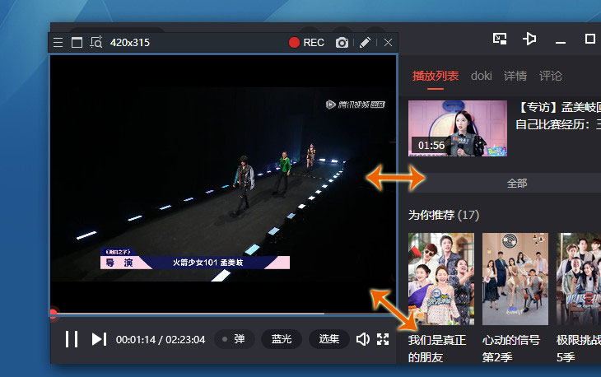Enter fullscreen mode in the player
The height and width of the screenshot is (377, 601).
point(383,339)
